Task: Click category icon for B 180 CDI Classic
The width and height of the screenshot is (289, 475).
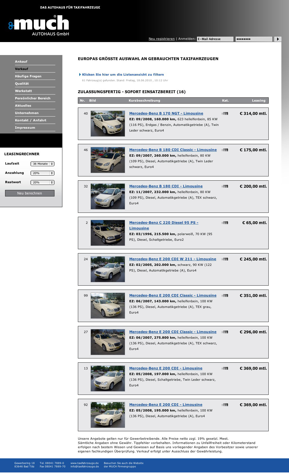Action: coord(225,150)
